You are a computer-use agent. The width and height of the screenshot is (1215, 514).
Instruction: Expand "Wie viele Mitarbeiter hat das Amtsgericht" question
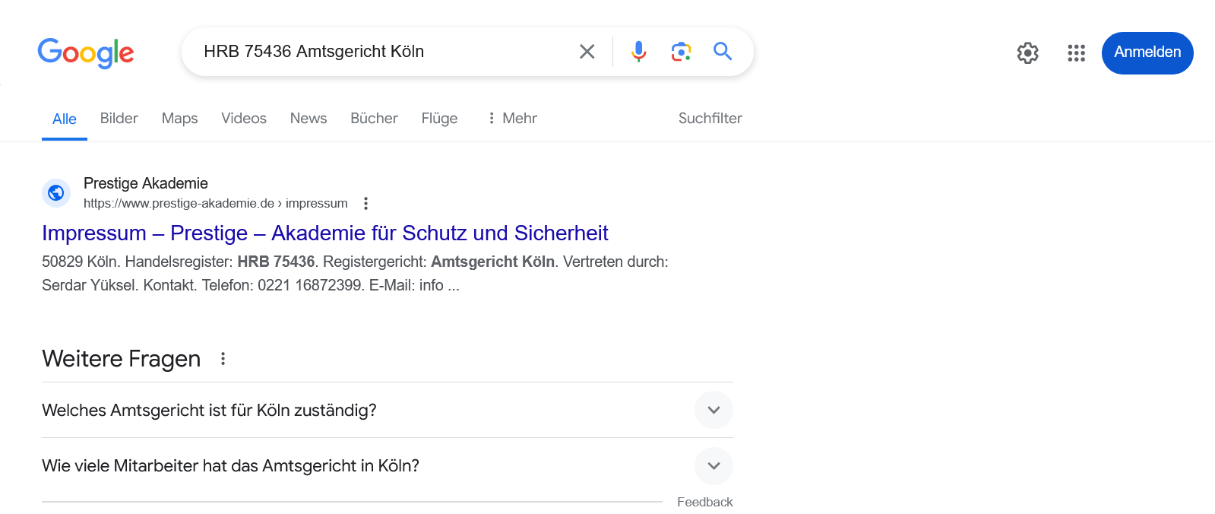713,466
